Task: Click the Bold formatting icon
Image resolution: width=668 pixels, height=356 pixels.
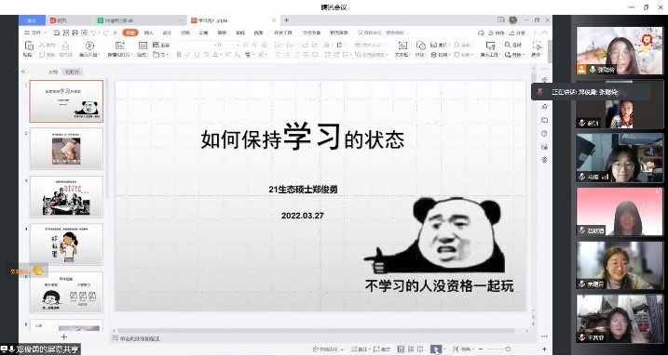Action: pyautogui.click(x=179, y=55)
